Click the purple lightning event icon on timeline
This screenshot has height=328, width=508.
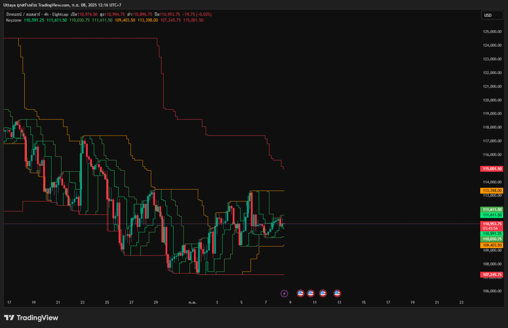[284, 293]
